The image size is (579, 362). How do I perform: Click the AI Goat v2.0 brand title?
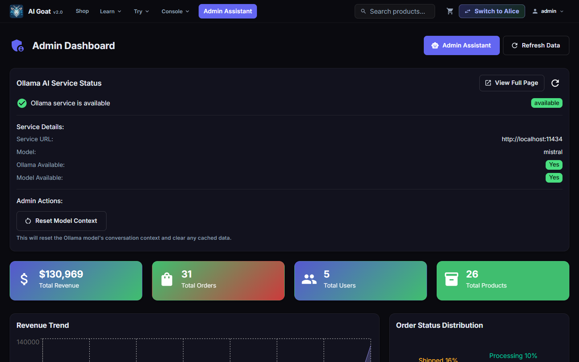(45, 11)
